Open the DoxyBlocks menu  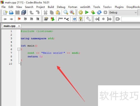[133, 7]
